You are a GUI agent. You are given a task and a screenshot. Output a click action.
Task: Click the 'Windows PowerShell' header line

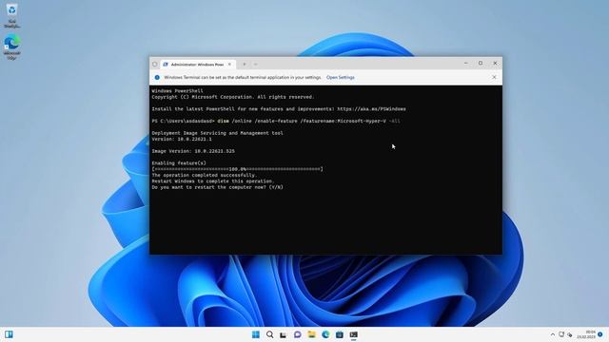(x=178, y=91)
